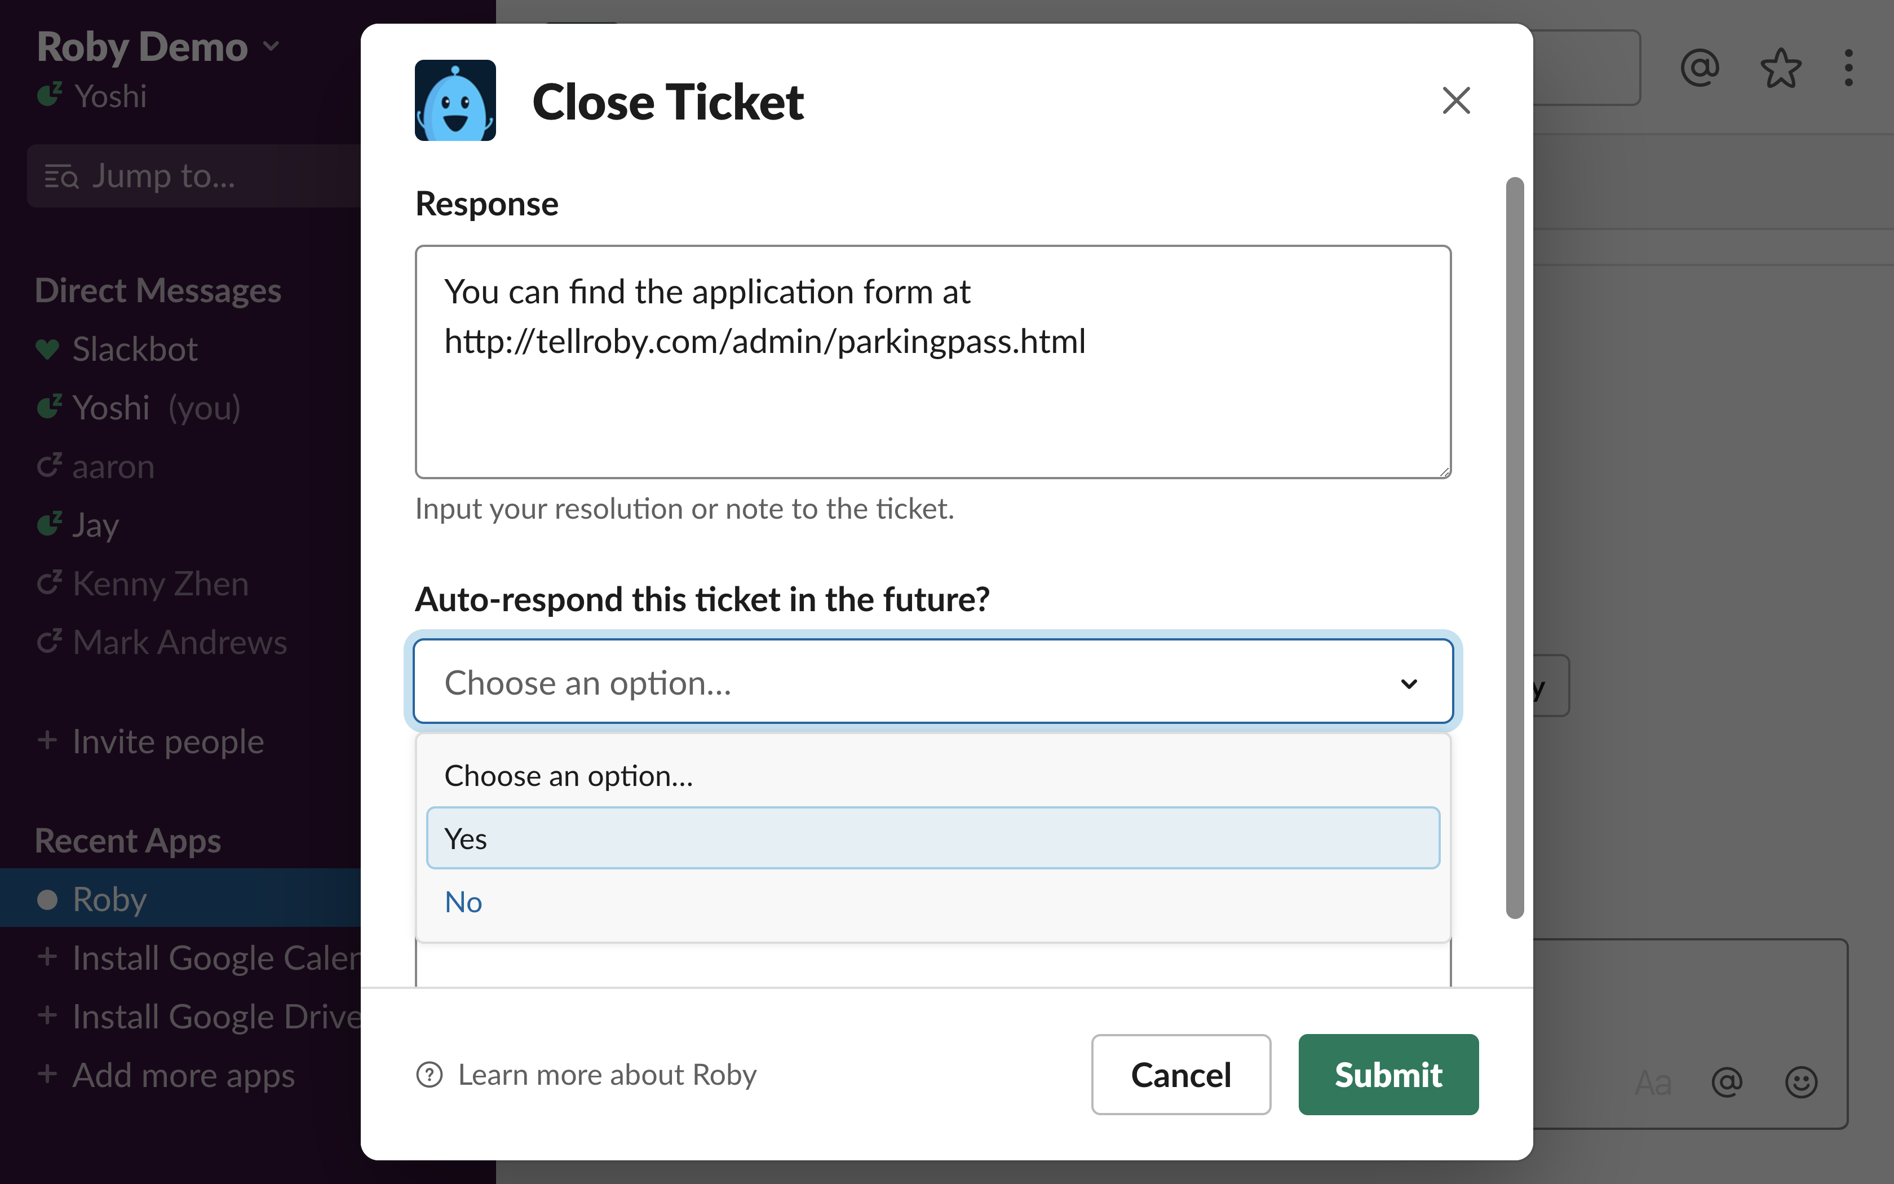1894x1184 pixels.
Task: Click the emoji smiley icon in composer
Action: [1801, 1081]
